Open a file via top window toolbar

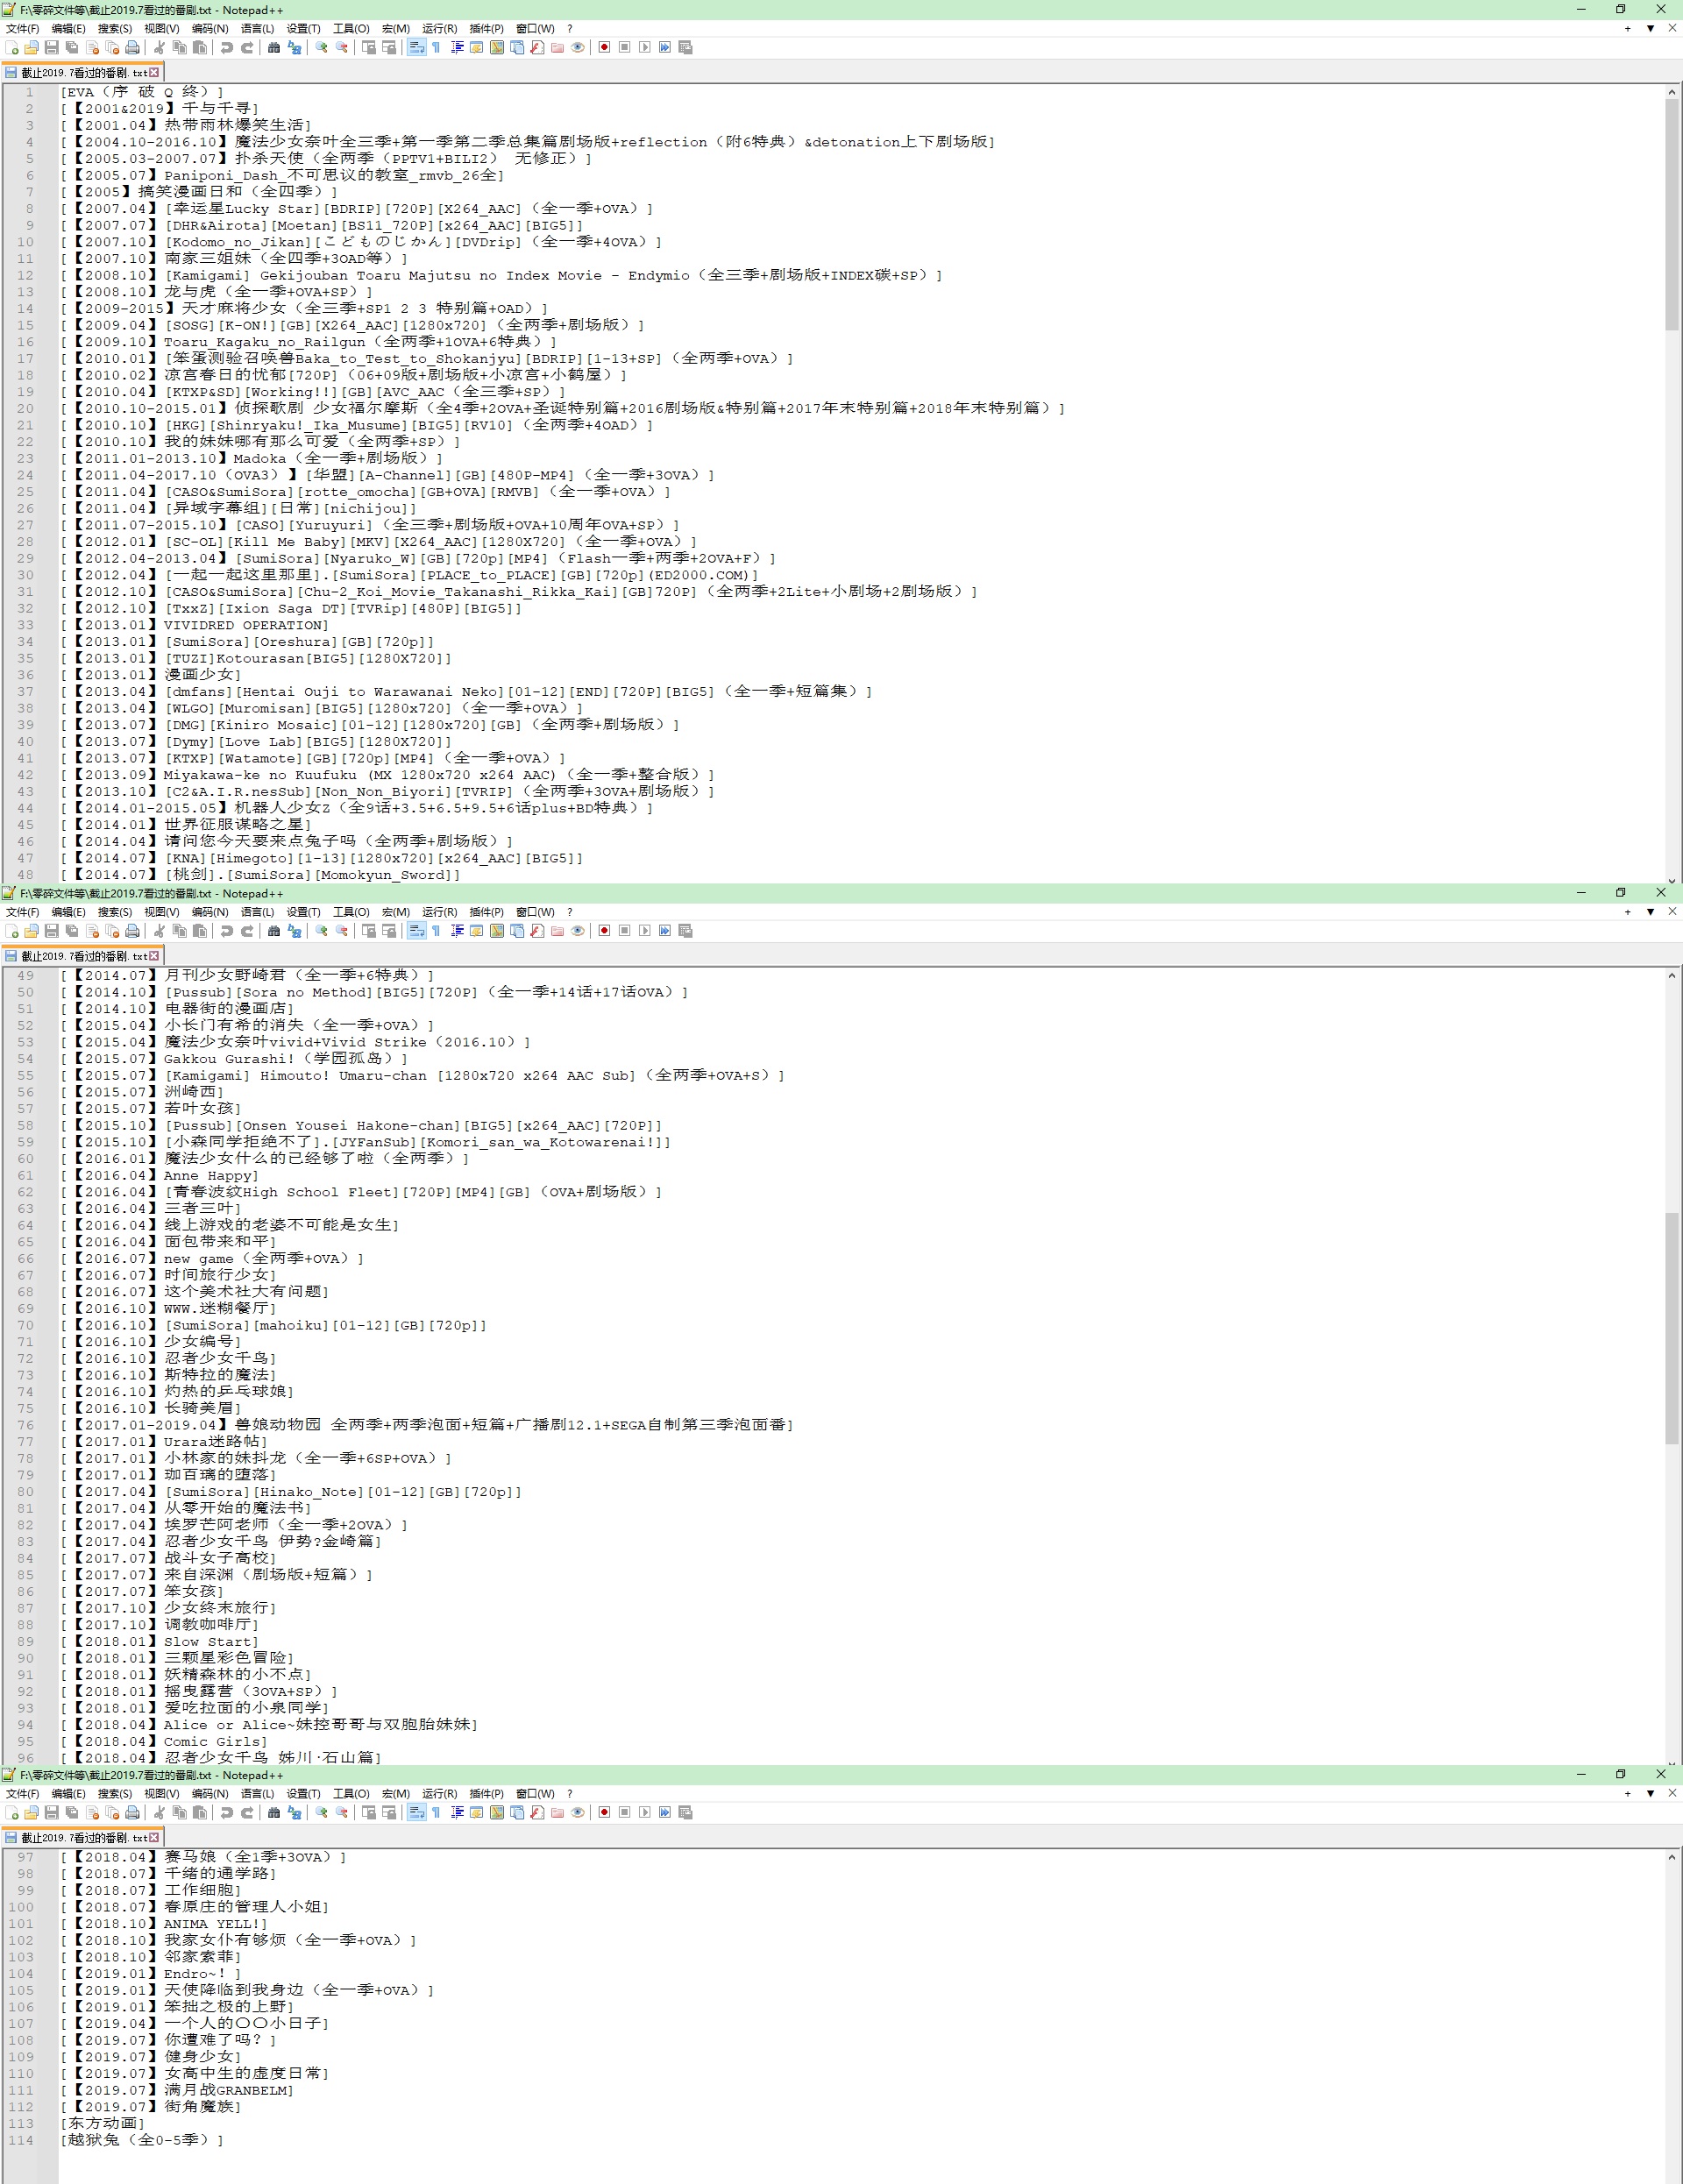click(x=32, y=47)
